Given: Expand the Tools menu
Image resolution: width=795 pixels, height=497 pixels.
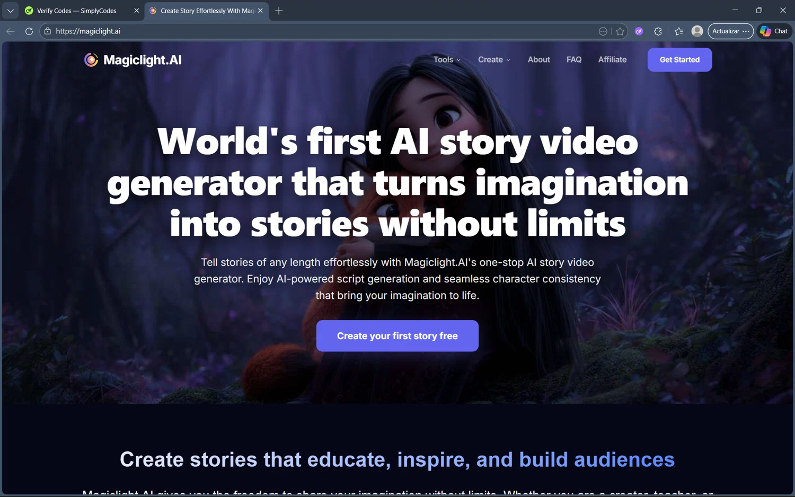Looking at the screenshot, I should [447, 60].
